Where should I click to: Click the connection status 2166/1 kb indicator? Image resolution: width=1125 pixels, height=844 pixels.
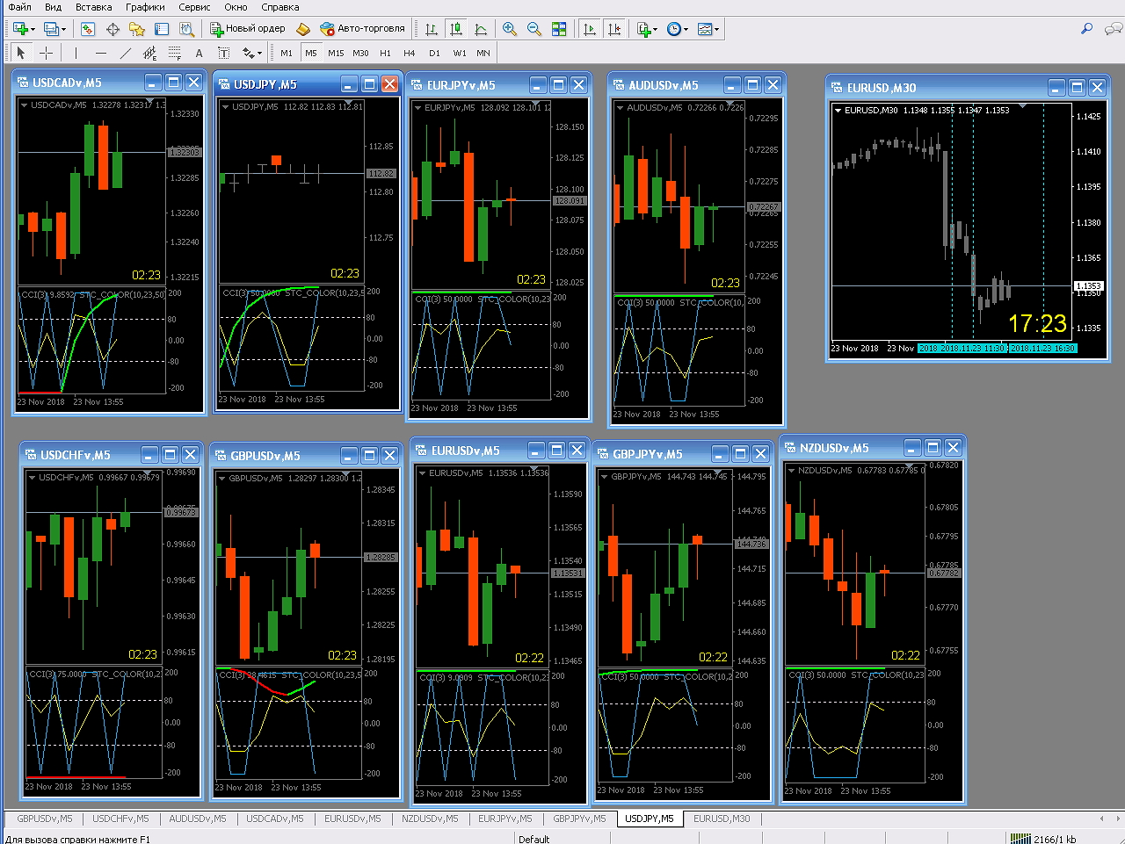coord(1043,839)
